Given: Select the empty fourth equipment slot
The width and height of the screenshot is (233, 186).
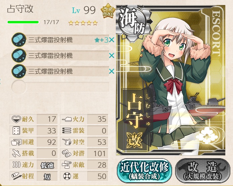Looking at the screenshot, I should (60, 87).
